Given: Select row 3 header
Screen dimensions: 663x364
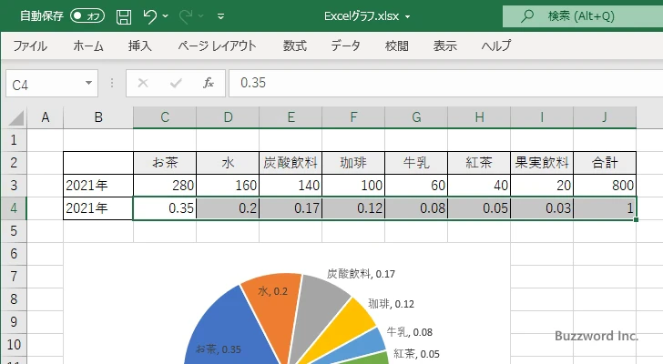Looking at the screenshot, I should tap(14, 185).
